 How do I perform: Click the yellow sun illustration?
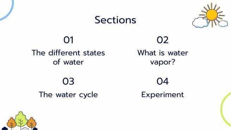[x=212, y=15]
